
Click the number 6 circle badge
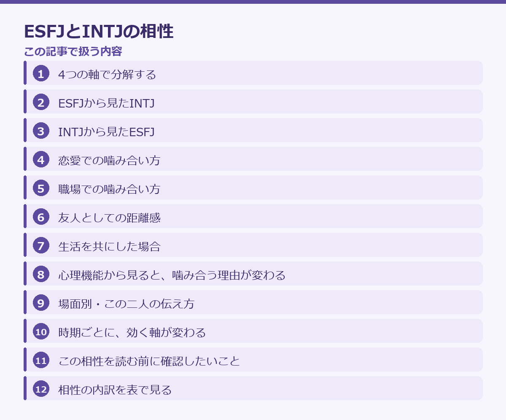41,217
